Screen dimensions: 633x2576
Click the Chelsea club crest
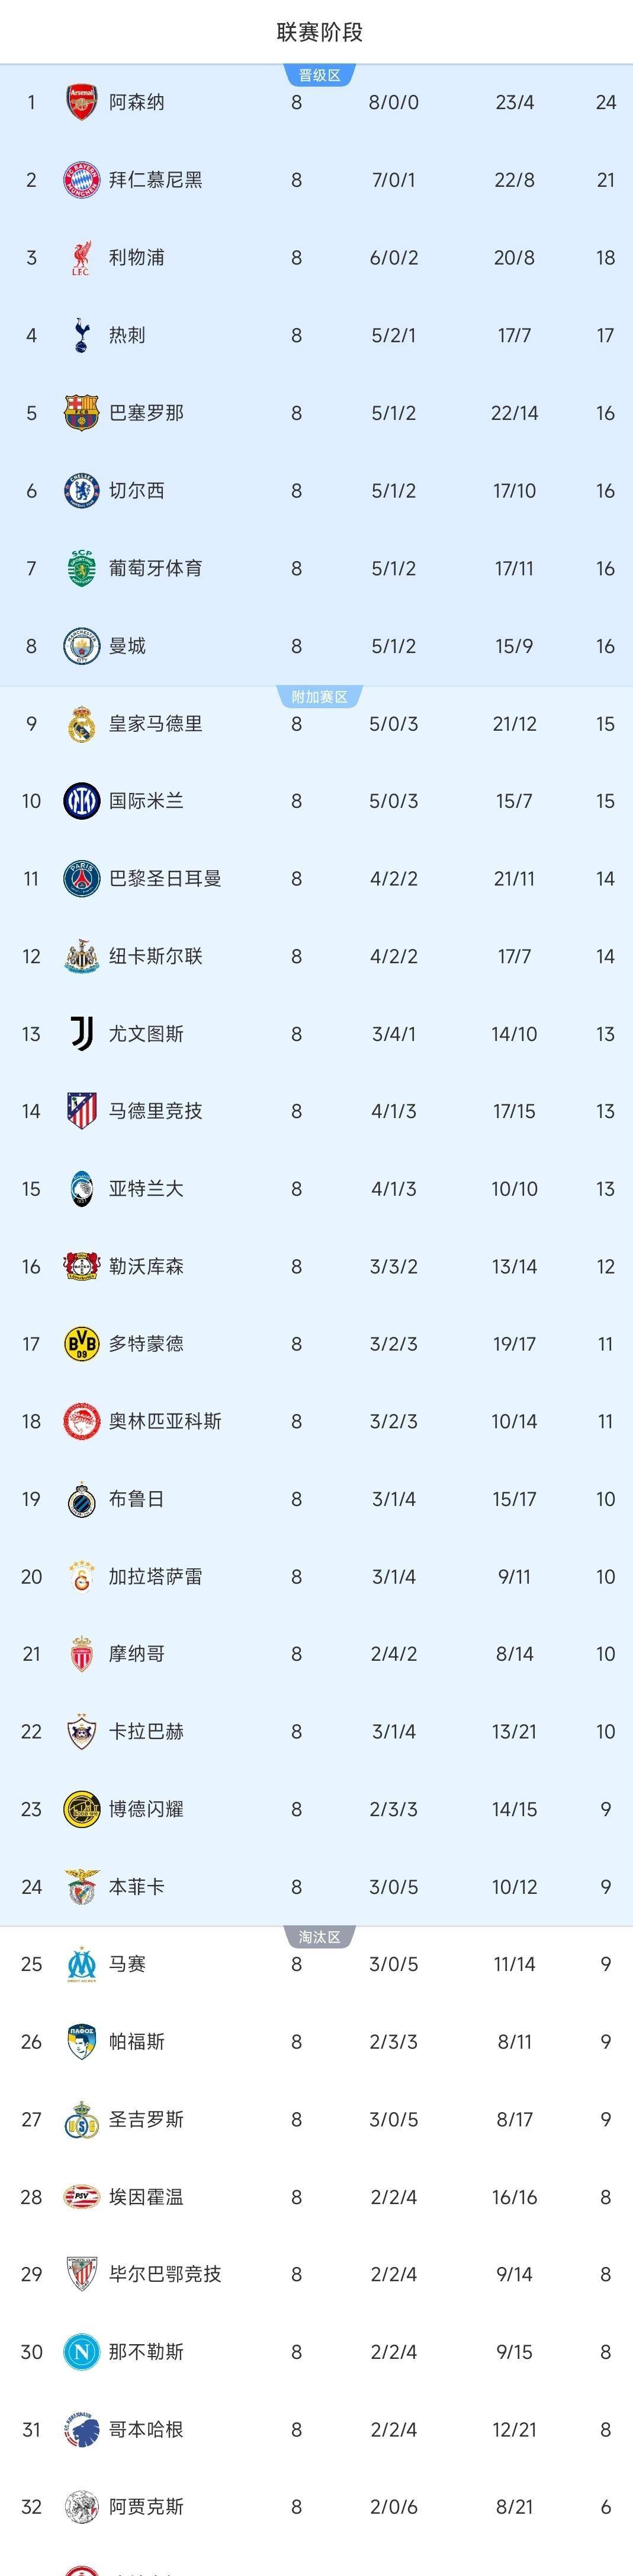pyautogui.click(x=81, y=491)
